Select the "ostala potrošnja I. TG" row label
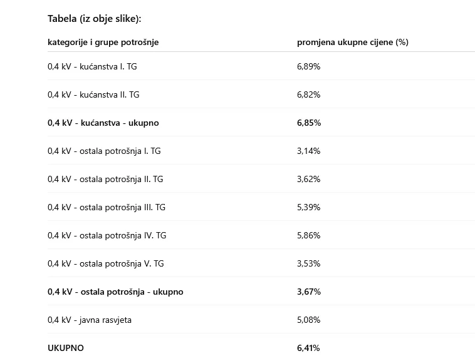Screen dimensions: 475x361 [104, 151]
